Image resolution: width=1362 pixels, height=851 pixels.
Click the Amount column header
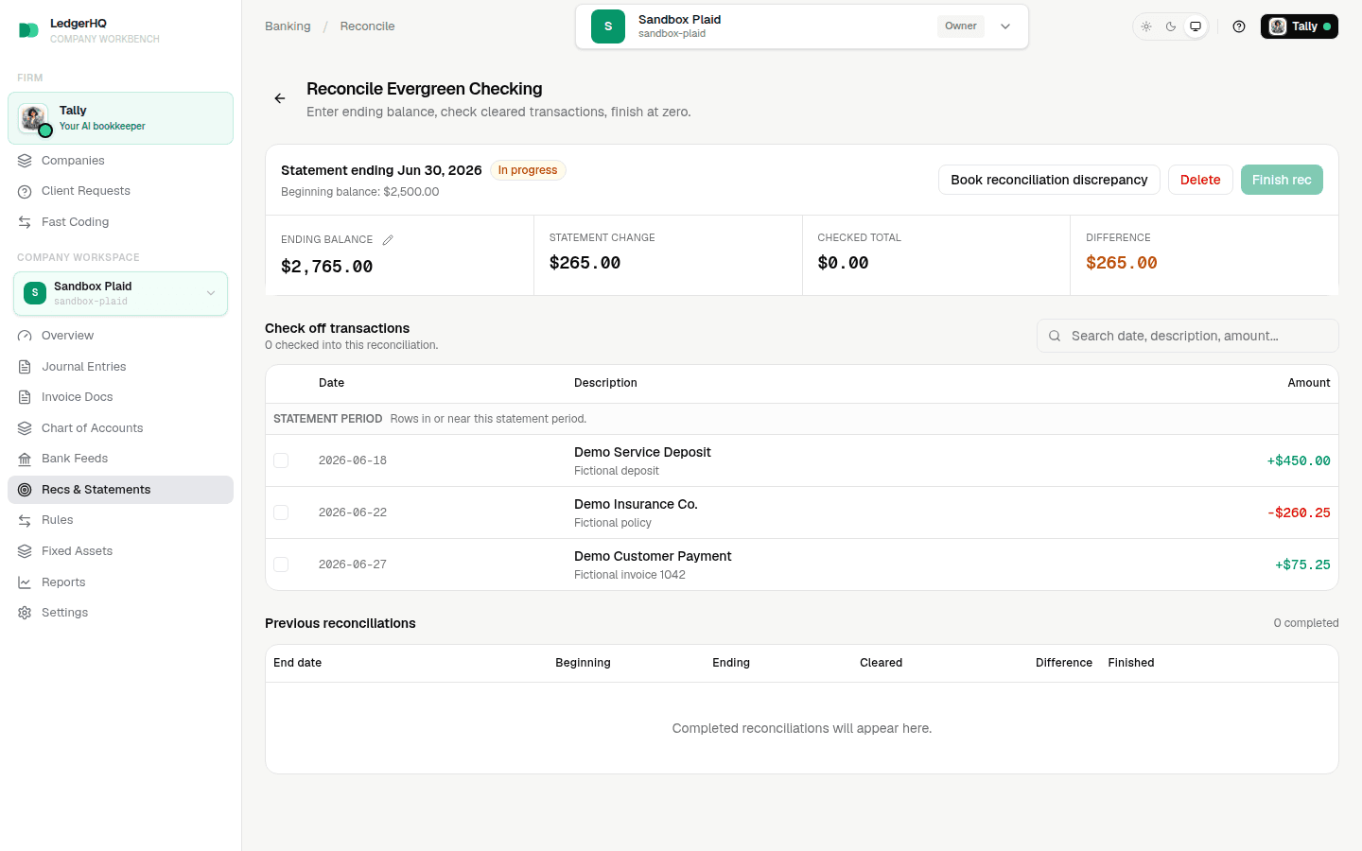1309,383
